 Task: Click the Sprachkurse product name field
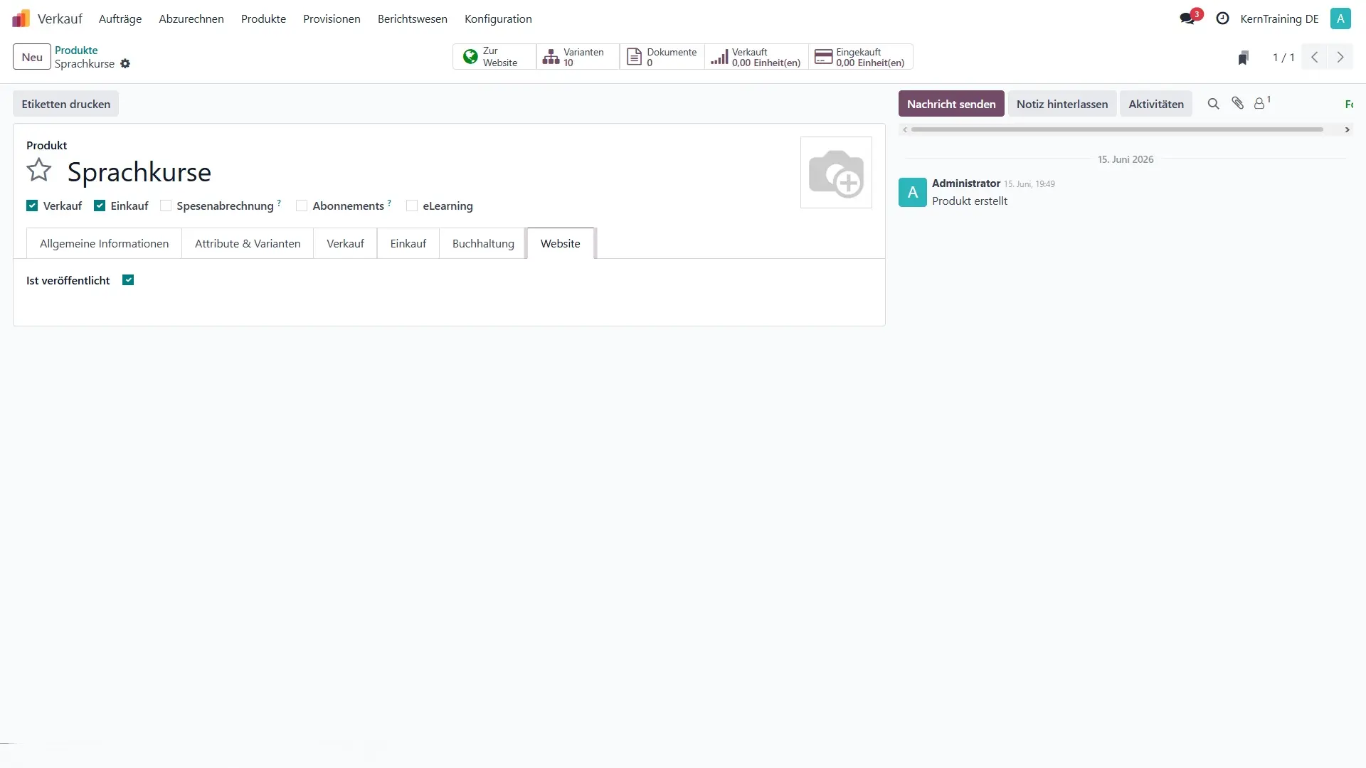(x=139, y=172)
